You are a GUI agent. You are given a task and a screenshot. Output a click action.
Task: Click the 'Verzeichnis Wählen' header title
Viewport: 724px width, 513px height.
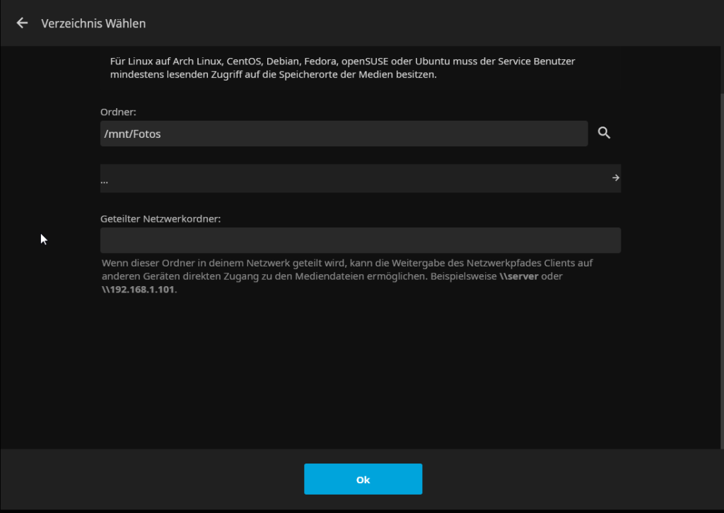[x=93, y=23]
